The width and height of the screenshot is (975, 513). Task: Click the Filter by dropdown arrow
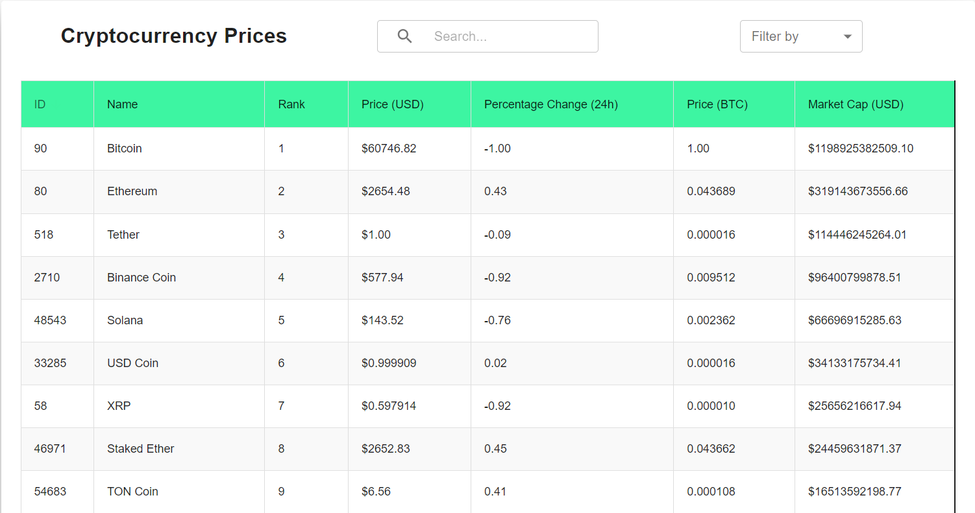[x=847, y=37]
